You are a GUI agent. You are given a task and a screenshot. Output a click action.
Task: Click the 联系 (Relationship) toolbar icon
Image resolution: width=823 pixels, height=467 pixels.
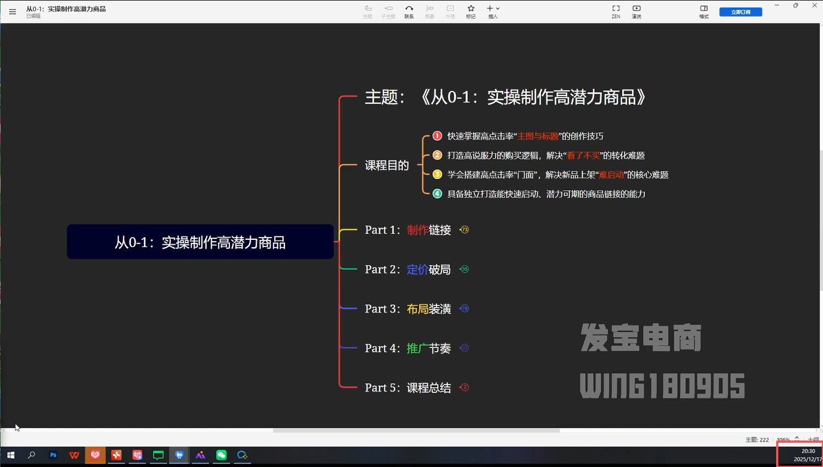(409, 12)
